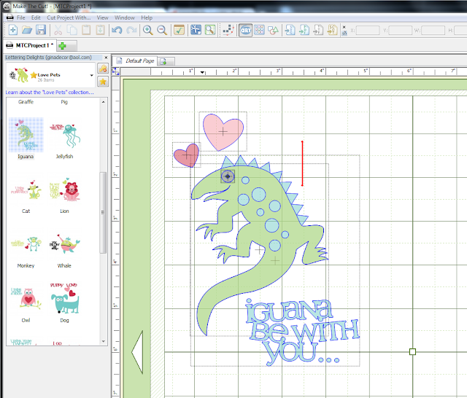Image resolution: width=467 pixels, height=398 pixels.
Task: Create a new project with New icon
Action: (x=13, y=30)
